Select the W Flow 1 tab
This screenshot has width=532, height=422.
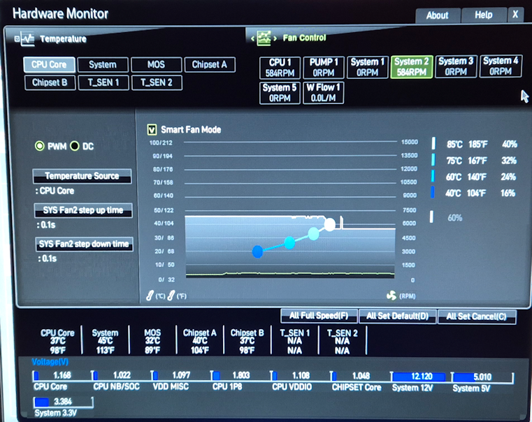pyautogui.click(x=324, y=92)
